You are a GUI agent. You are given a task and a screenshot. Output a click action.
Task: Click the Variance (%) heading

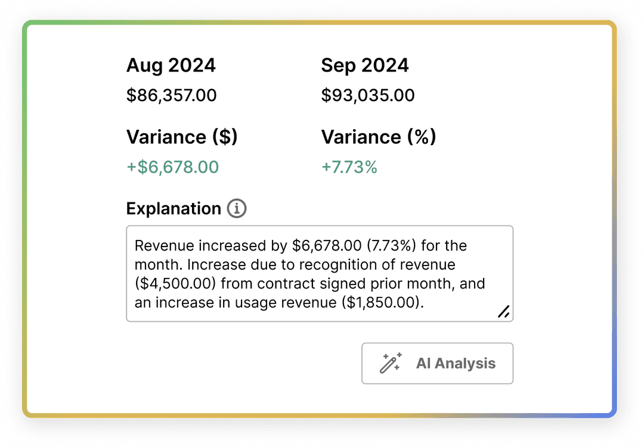click(x=379, y=137)
